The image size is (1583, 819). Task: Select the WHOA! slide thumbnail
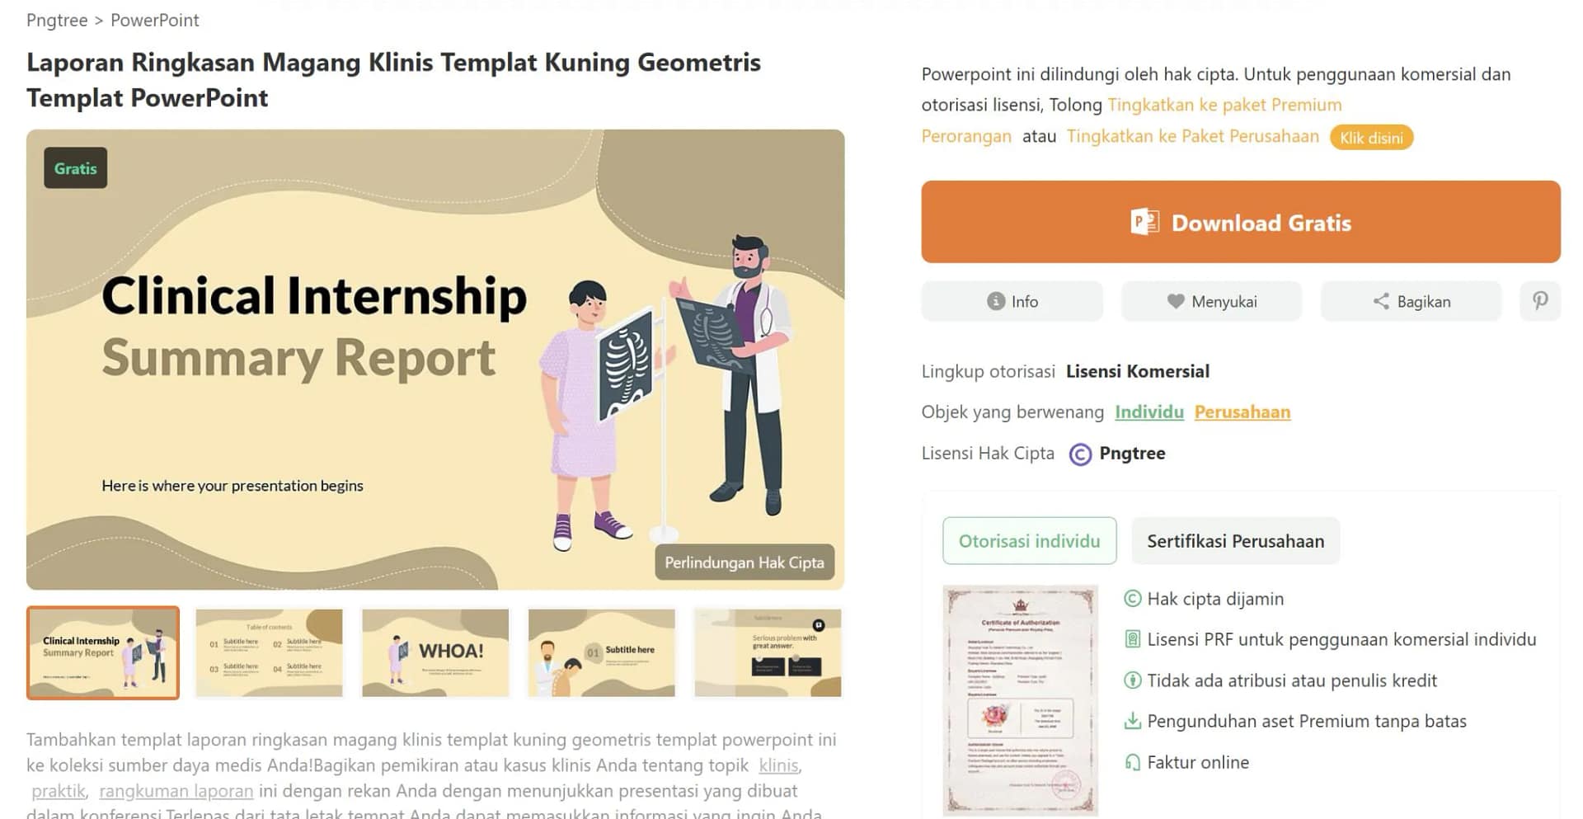point(435,652)
